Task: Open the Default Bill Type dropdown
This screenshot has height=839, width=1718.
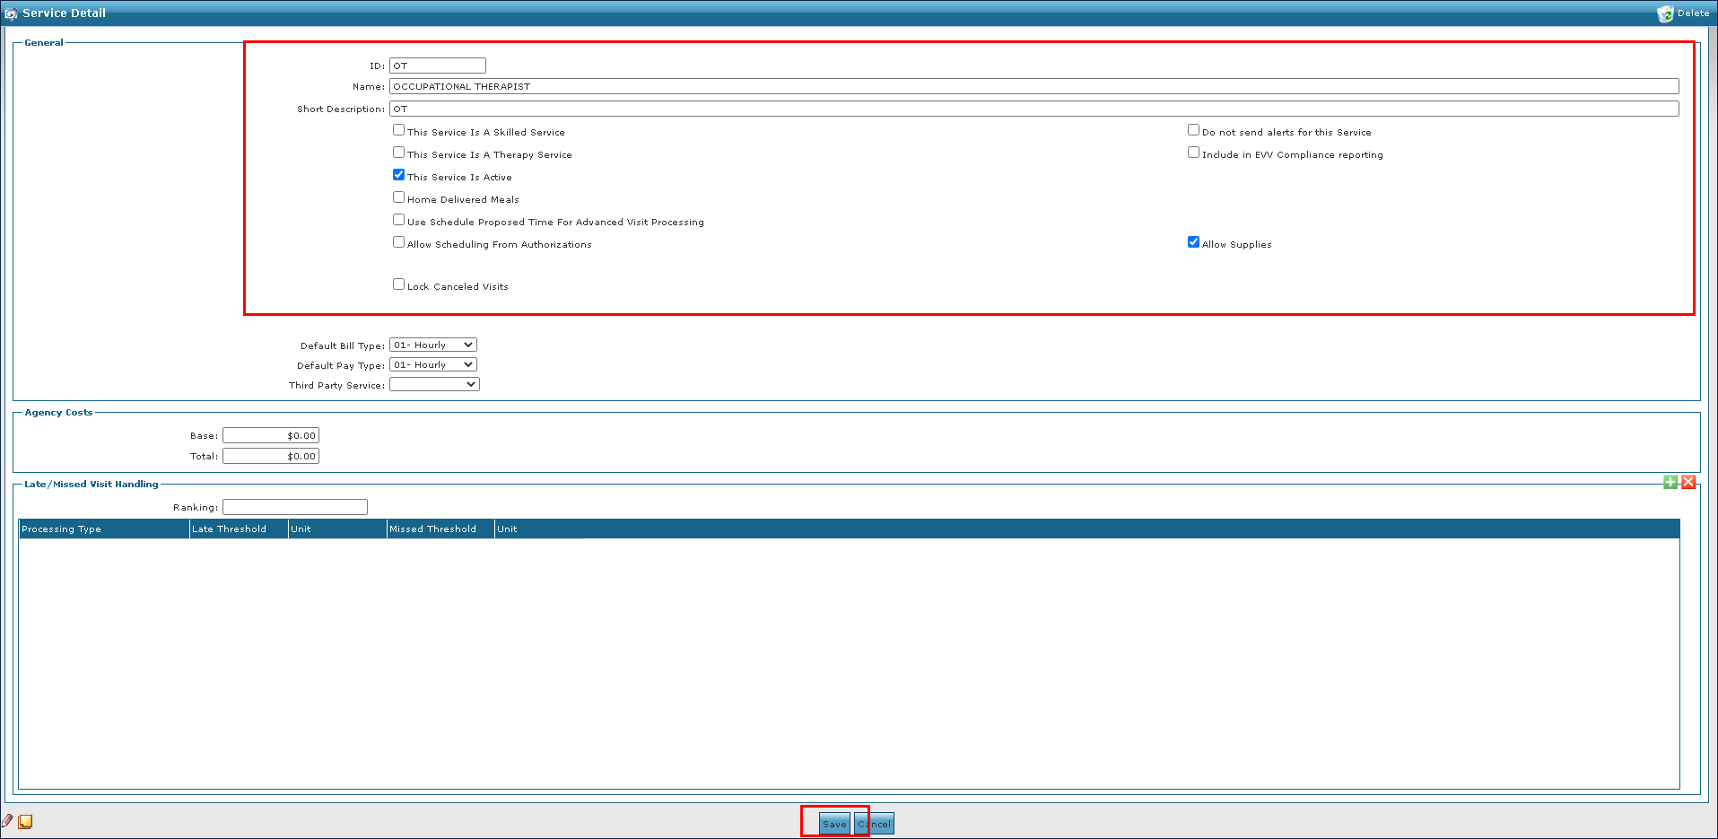Action: pos(433,345)
